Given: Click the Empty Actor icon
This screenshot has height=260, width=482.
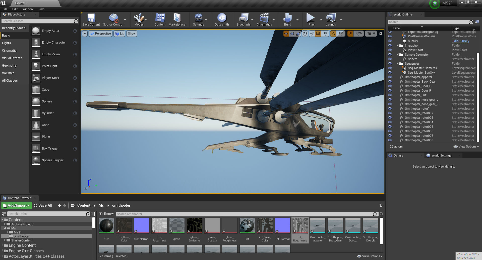Looking at the screenshot, I should click(36, 31).
